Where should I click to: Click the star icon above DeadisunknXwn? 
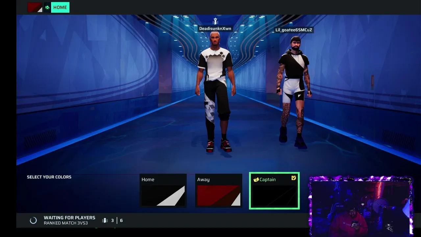[215, 21]
